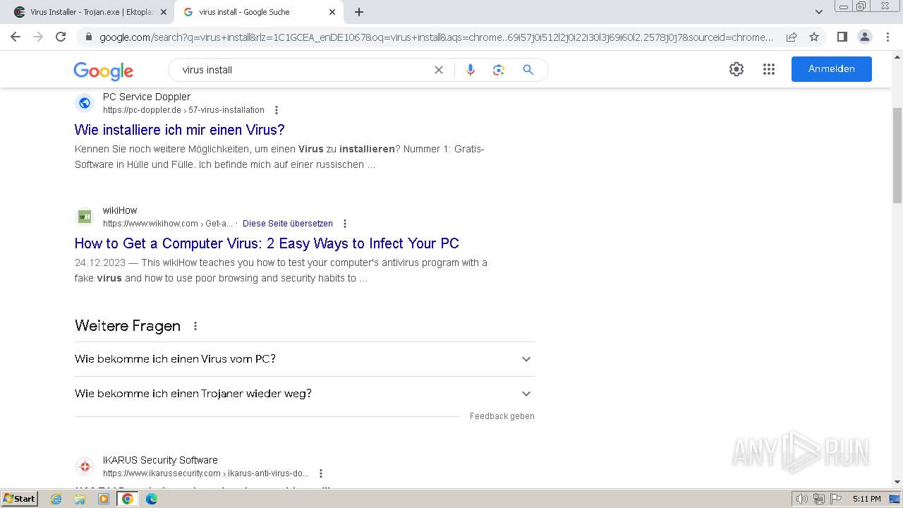Click the Chrome icon in the taskbar
This screenshot has width=903, height=508.
128,499
